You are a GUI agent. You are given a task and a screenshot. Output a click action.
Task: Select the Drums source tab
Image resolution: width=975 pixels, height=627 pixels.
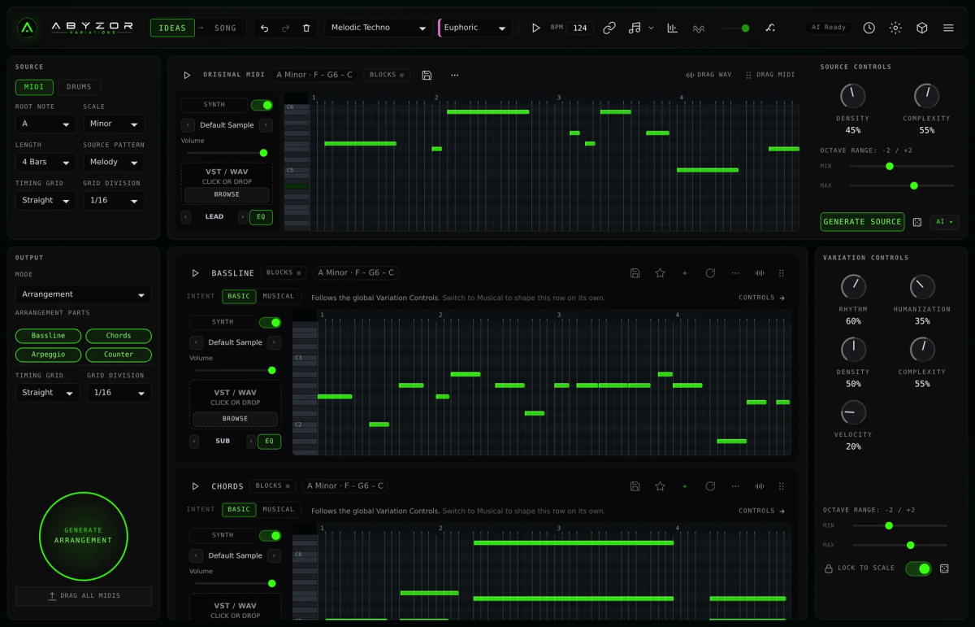tap(79, 87)
